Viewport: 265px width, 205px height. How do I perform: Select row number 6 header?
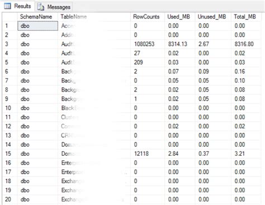pyautogui.click(x=10, y=71)
